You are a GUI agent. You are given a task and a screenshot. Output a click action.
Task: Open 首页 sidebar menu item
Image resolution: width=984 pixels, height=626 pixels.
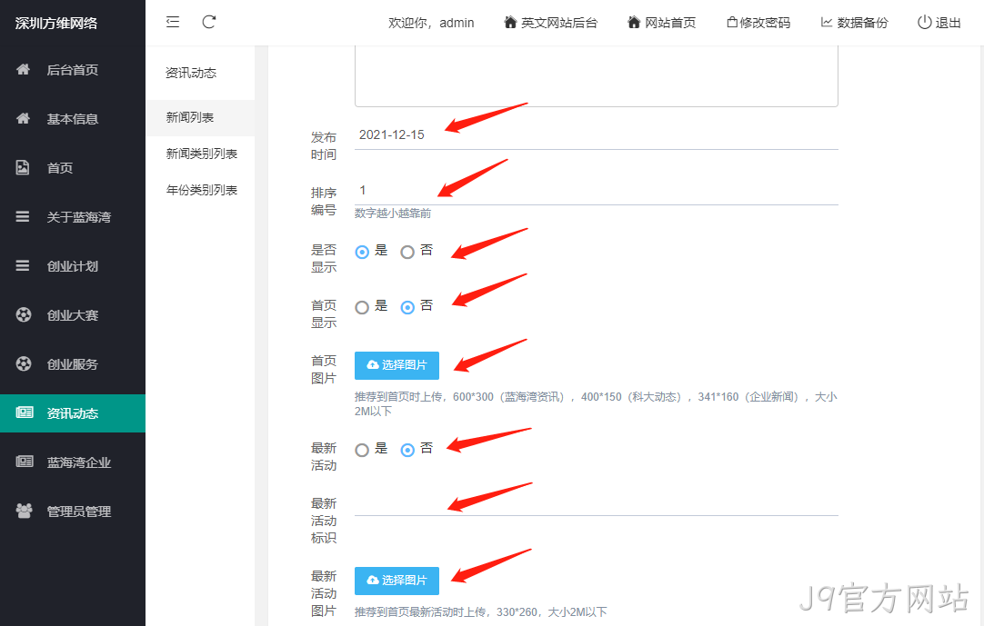tap(73, 167)
